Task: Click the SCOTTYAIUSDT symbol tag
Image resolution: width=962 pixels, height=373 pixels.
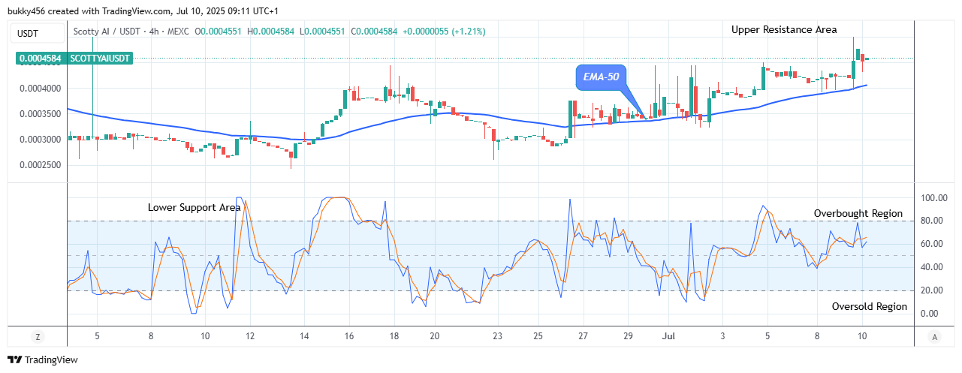Action: (100, 58)
